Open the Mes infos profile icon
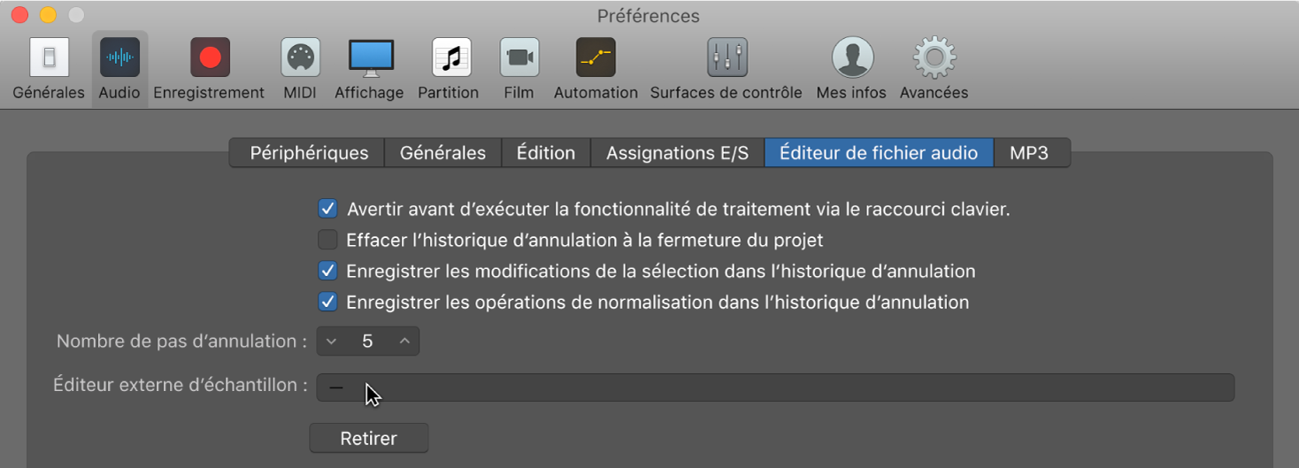This screenshot has width=1299, height=468. point(852,58)
